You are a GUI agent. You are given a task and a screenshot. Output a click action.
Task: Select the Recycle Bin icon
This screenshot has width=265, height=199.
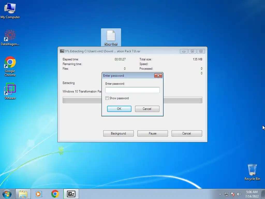tap(252, 172)
